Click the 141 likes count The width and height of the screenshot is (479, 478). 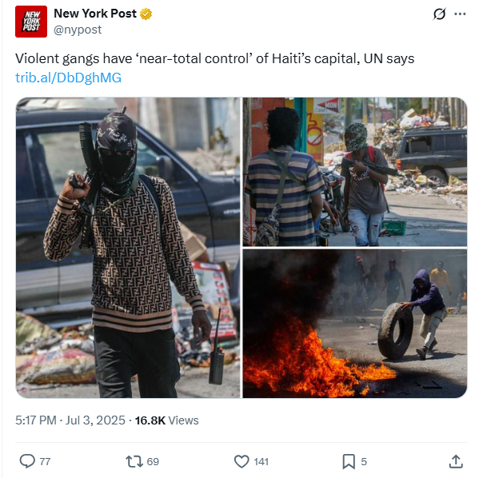coord(261,461)
